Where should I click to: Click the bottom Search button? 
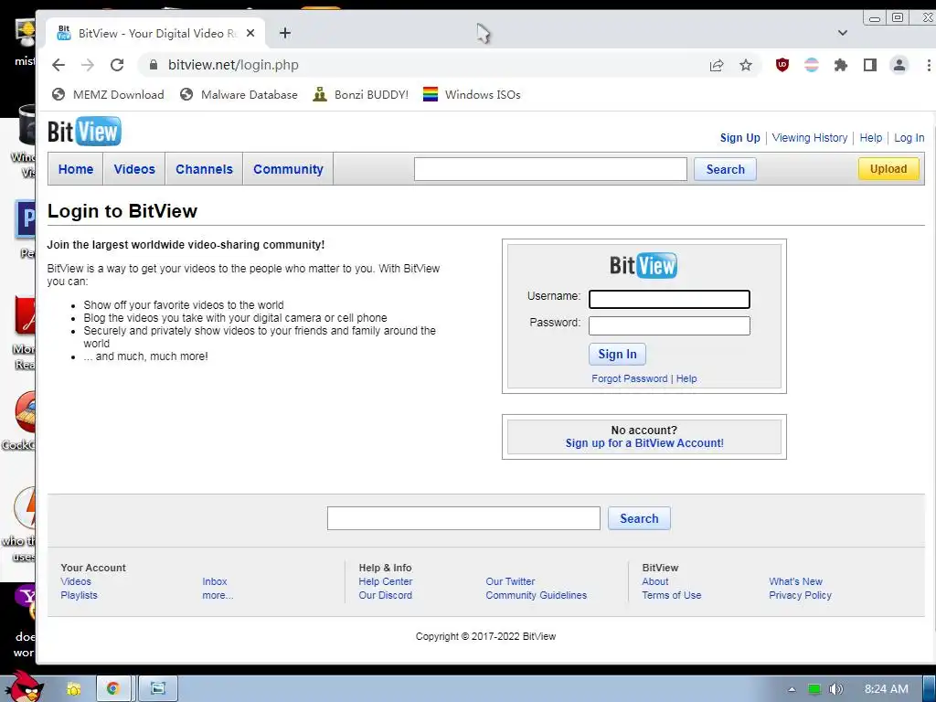click(x=639, y=519)
